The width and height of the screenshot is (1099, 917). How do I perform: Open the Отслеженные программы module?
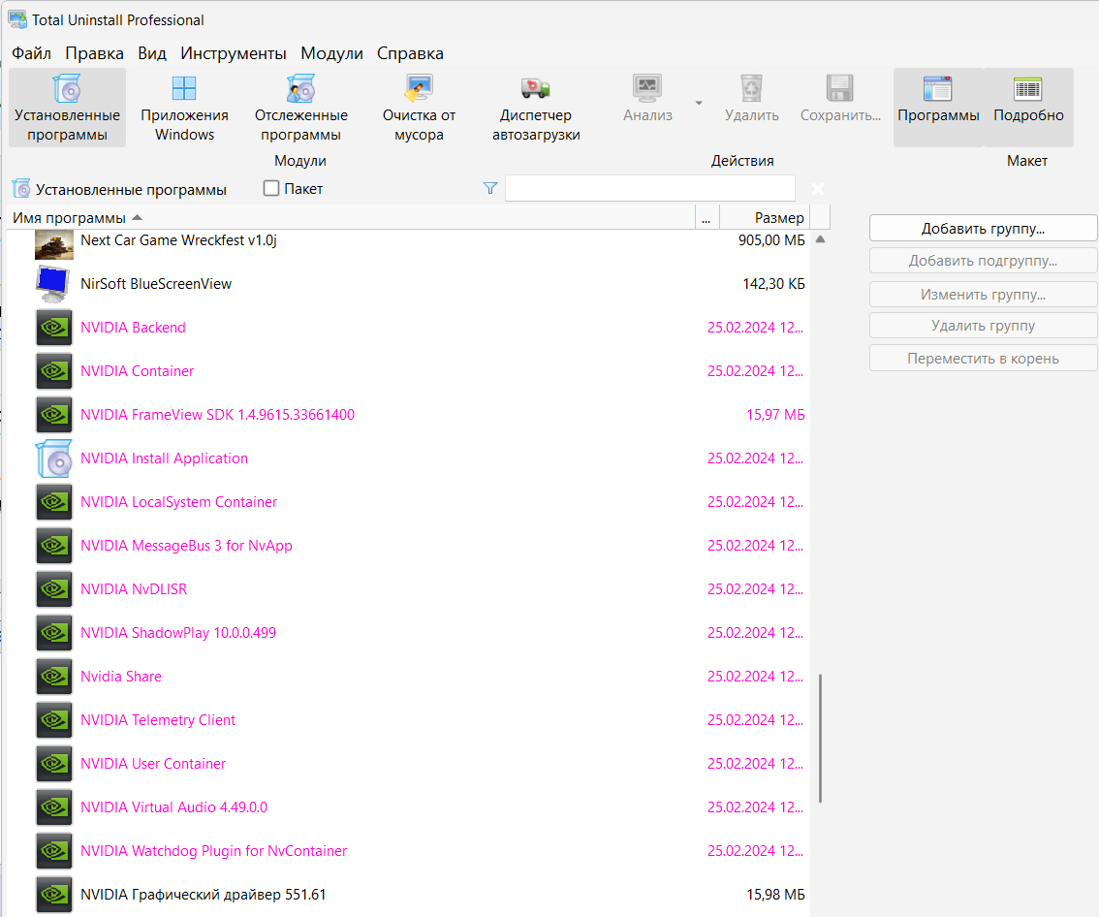pyautogui.click(x=300, y=108)
